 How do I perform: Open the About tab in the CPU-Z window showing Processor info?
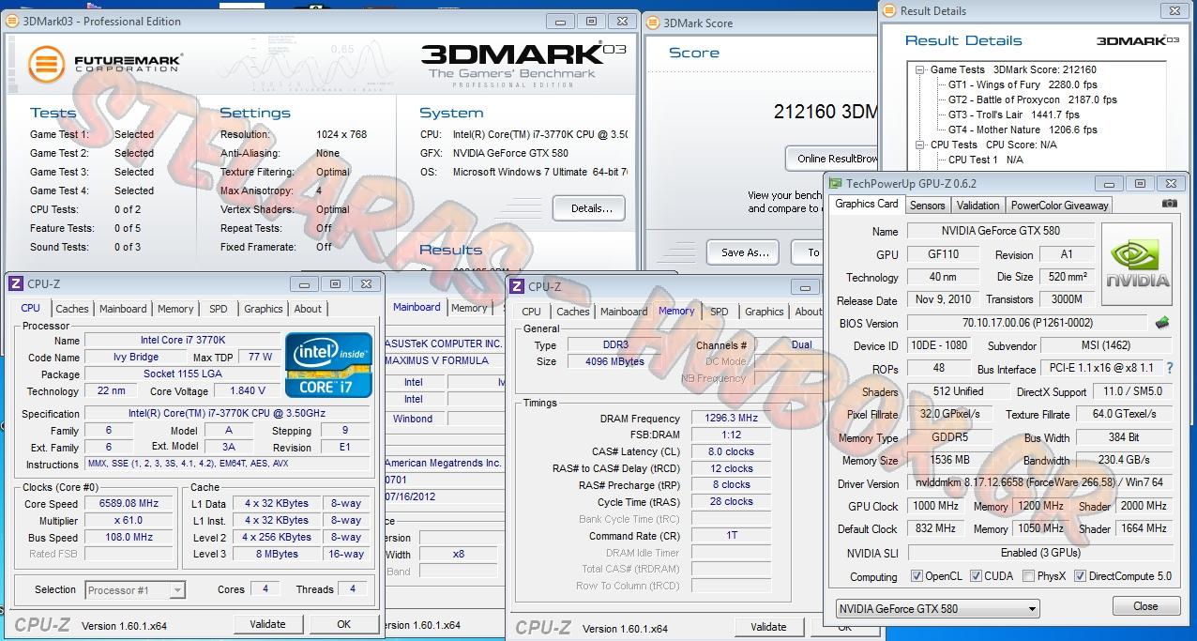308,309
